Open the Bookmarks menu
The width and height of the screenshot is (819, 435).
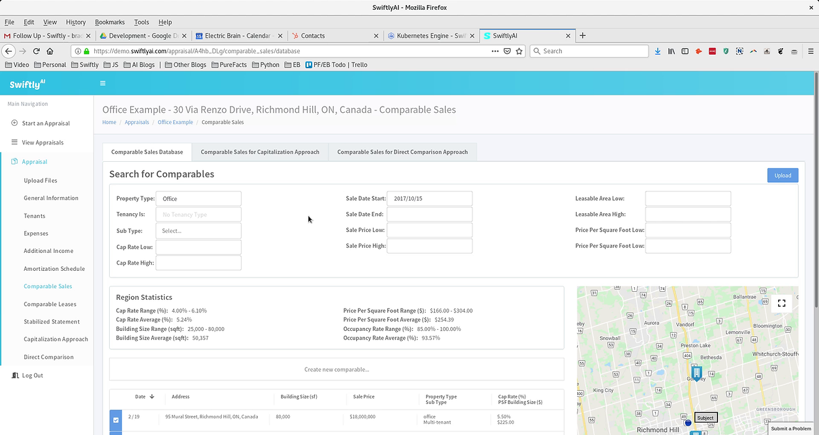click(109, 22)
